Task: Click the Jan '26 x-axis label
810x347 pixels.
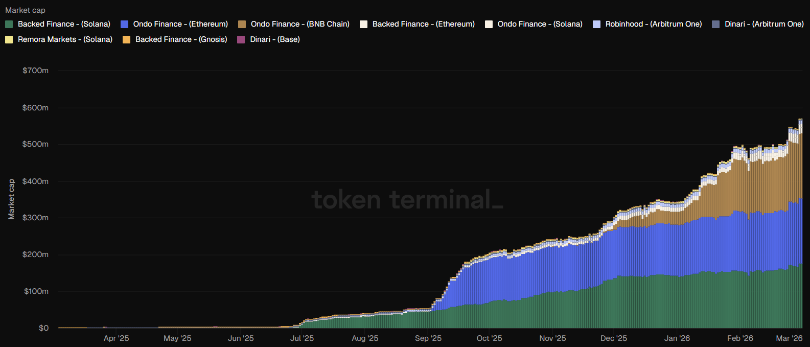Action: click(x=677, y=338)
